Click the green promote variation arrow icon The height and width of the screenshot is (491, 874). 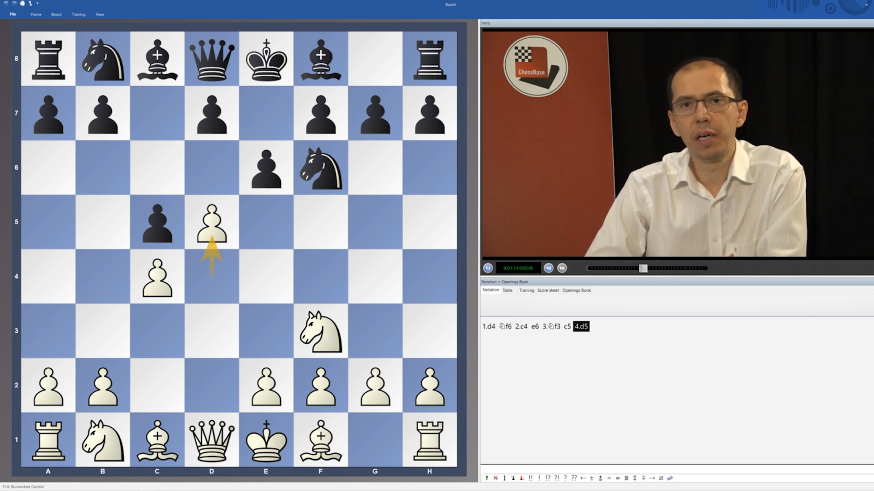[x=487, y=478]
